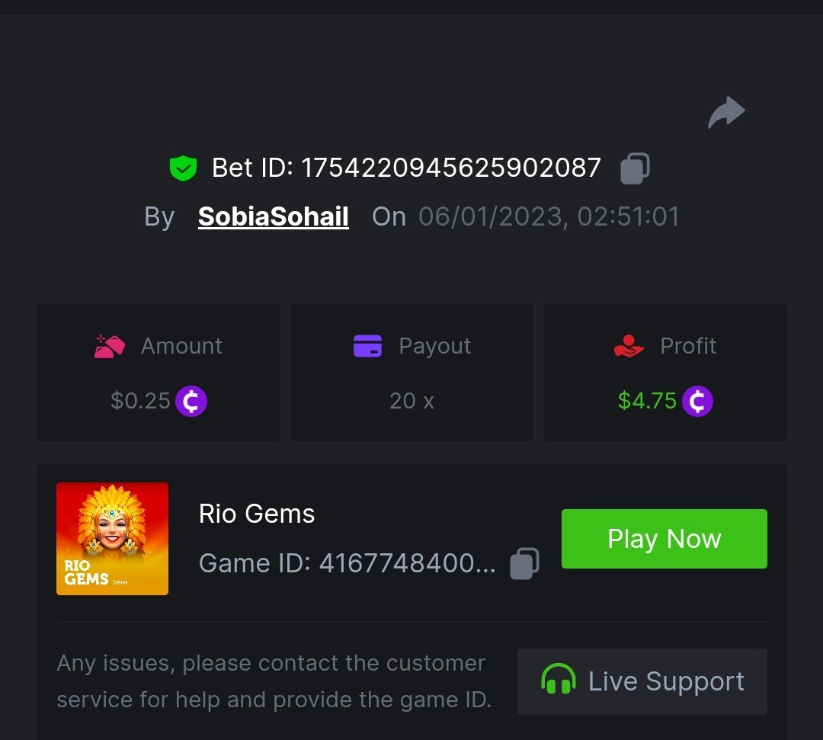Click the $4.75 profit amount

[647, 401]
